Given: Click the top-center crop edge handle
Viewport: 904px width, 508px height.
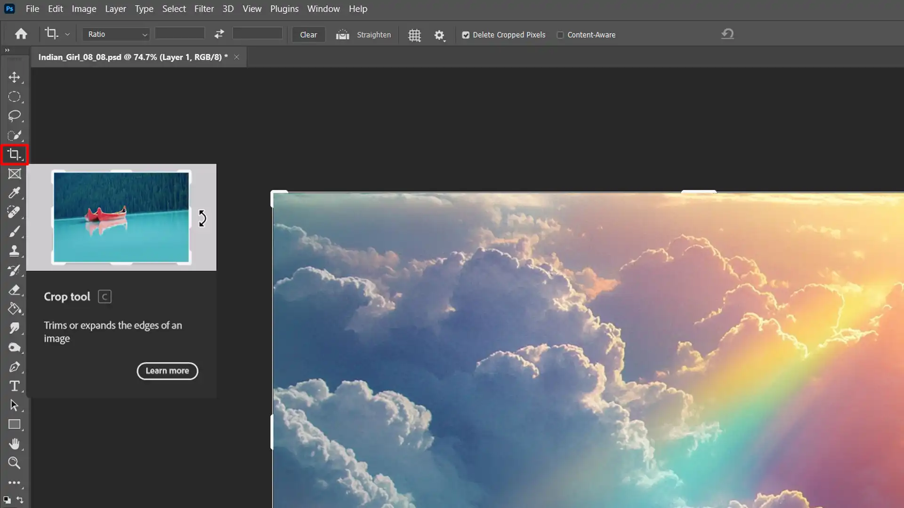Looking at the screenshot, I should click(699, 191).
